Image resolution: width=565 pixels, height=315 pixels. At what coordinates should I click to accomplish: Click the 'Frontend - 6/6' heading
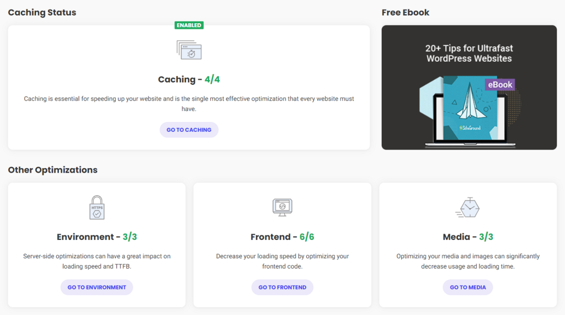coord(282,237)
